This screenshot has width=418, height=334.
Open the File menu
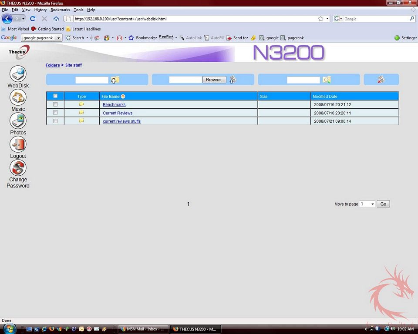tap(5, 10)
